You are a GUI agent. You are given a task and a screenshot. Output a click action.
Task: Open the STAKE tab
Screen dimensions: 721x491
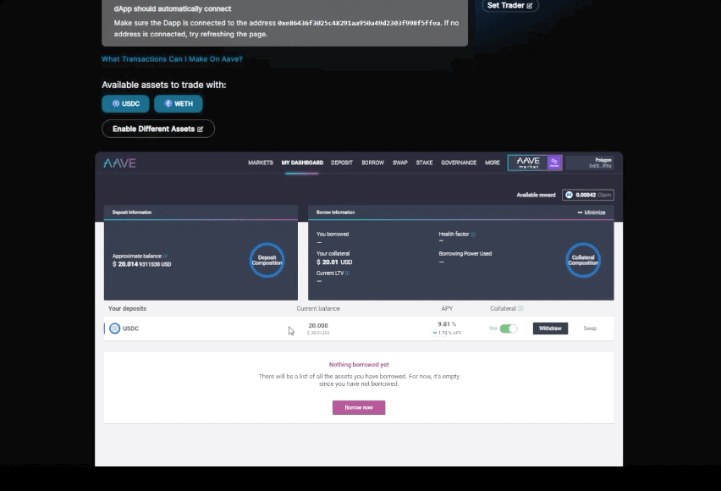click(x=424, y=163)
